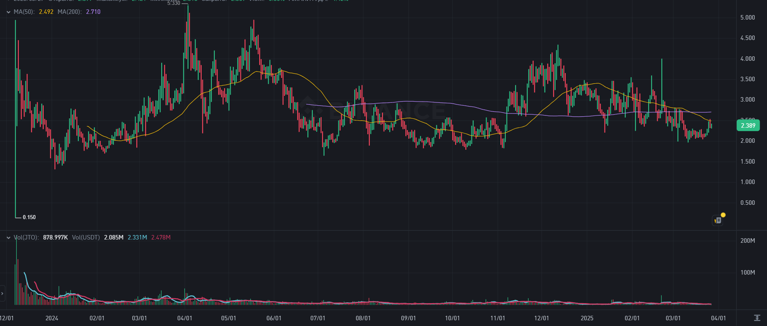Click the 05/01 date on time axis
This screenshot has width=767, height=326.
tap(229, 318)
